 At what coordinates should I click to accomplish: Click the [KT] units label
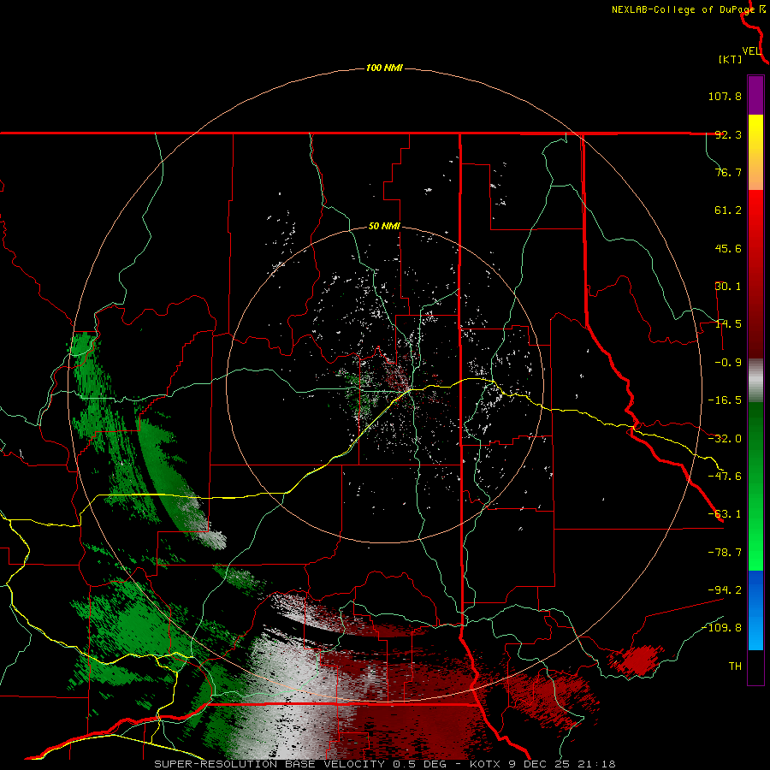click(x=730, y=59)
